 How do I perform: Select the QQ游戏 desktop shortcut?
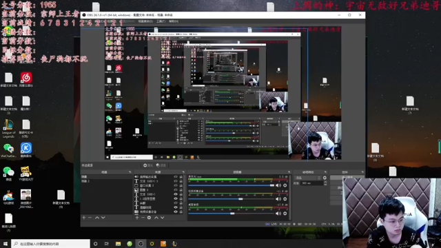(x=8, y=197)
